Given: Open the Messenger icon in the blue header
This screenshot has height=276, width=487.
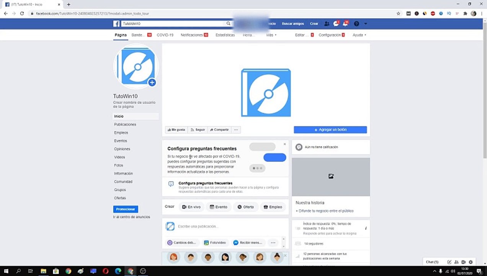Looking at the screenshot, I should pos(336,24).
